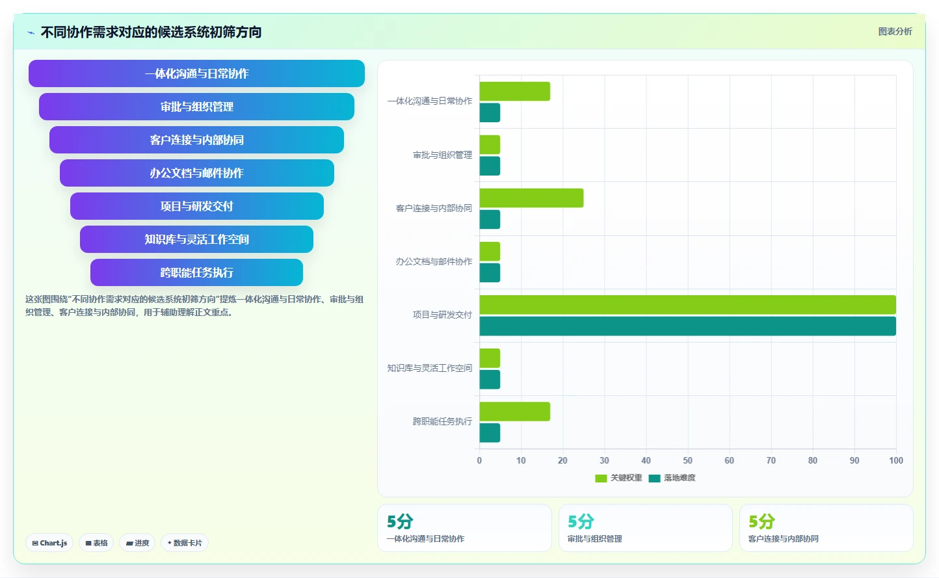Click the y-axis label 客户连接与内部协同
939x578 pixels.
coord(434,208)
